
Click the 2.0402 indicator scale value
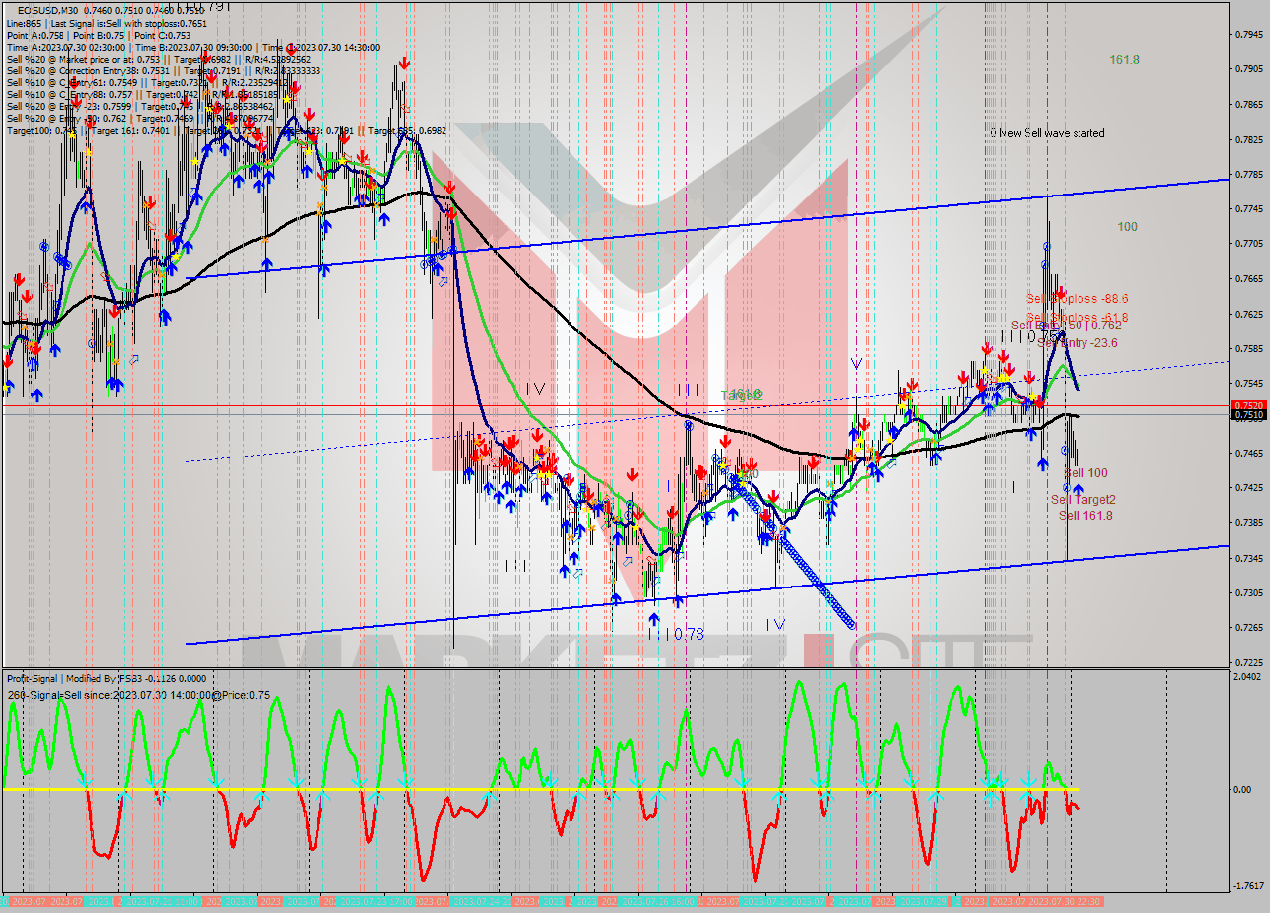(x=1248, y=676)
